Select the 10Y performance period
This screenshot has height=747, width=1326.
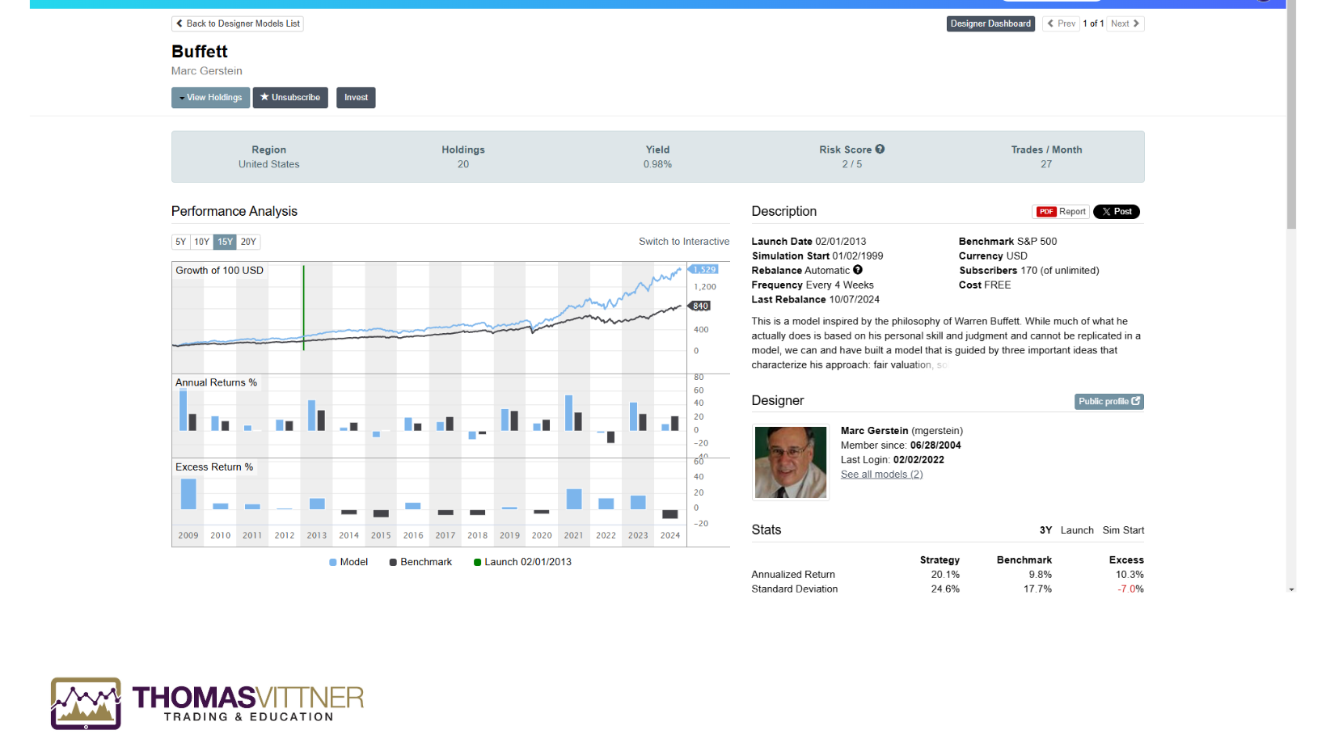201,242
